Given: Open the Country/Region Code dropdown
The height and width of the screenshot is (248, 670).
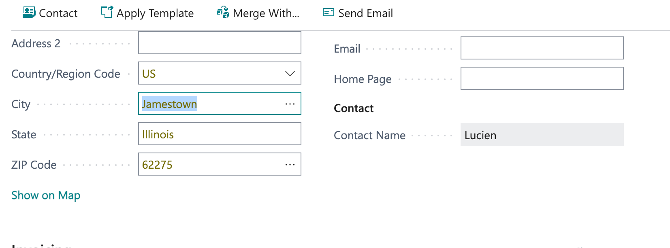Looking at the screenshot, I should click(290, 73).
